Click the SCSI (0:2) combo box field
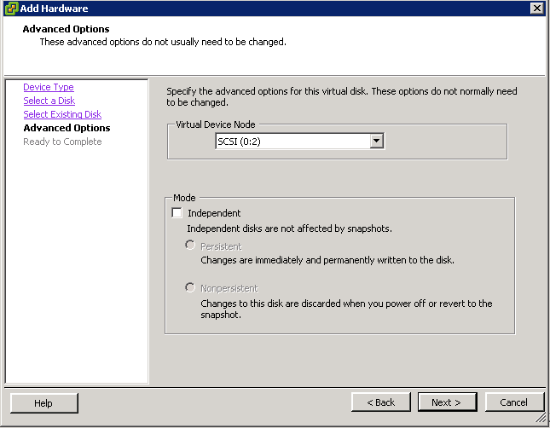 coord(299,141)
